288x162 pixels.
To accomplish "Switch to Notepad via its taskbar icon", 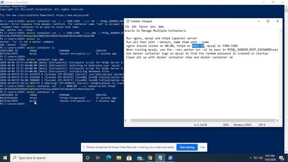I will click(x=160, y=158).
